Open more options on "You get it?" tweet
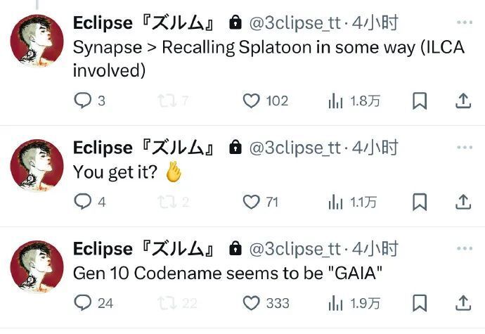This screenshot has width=485, height=334. point(465,148)
